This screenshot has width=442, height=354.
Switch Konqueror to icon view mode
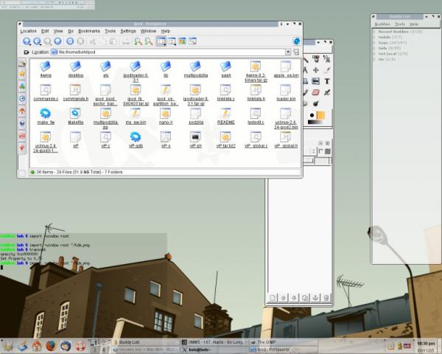(x=161, y=41)
